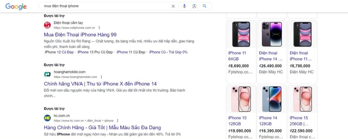
Task: Open the purple iPhone 14 Pro product image
Action: (272, 34)
